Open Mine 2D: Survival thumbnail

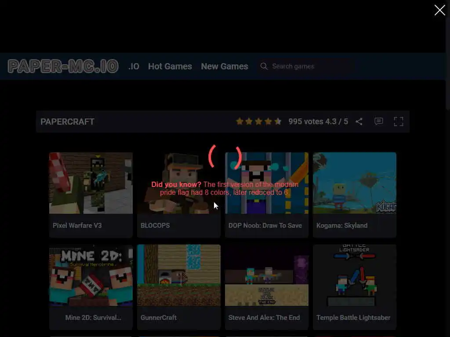coord(91,275)
